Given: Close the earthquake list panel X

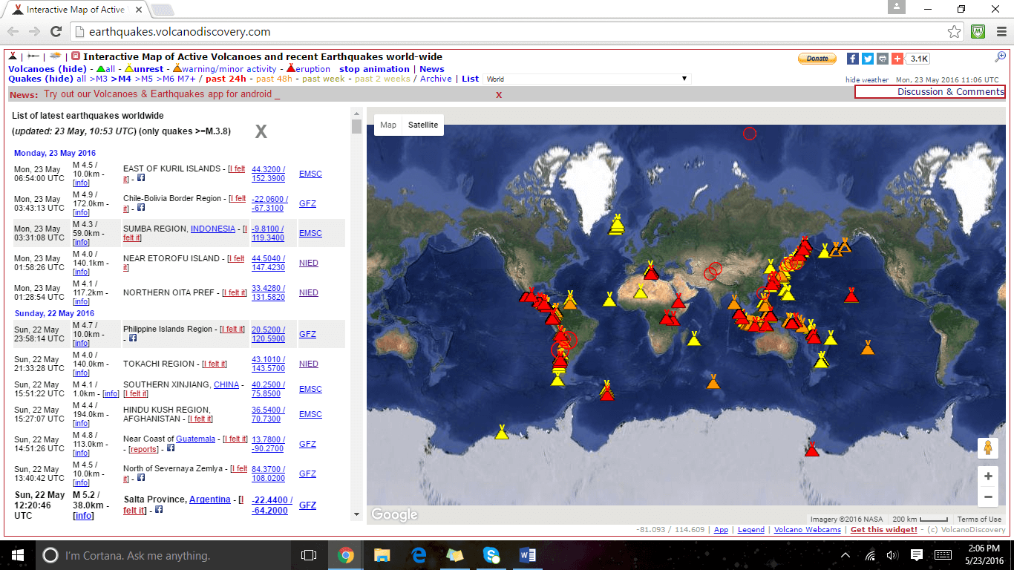Looking at the screenshot, I should [261, 132].
